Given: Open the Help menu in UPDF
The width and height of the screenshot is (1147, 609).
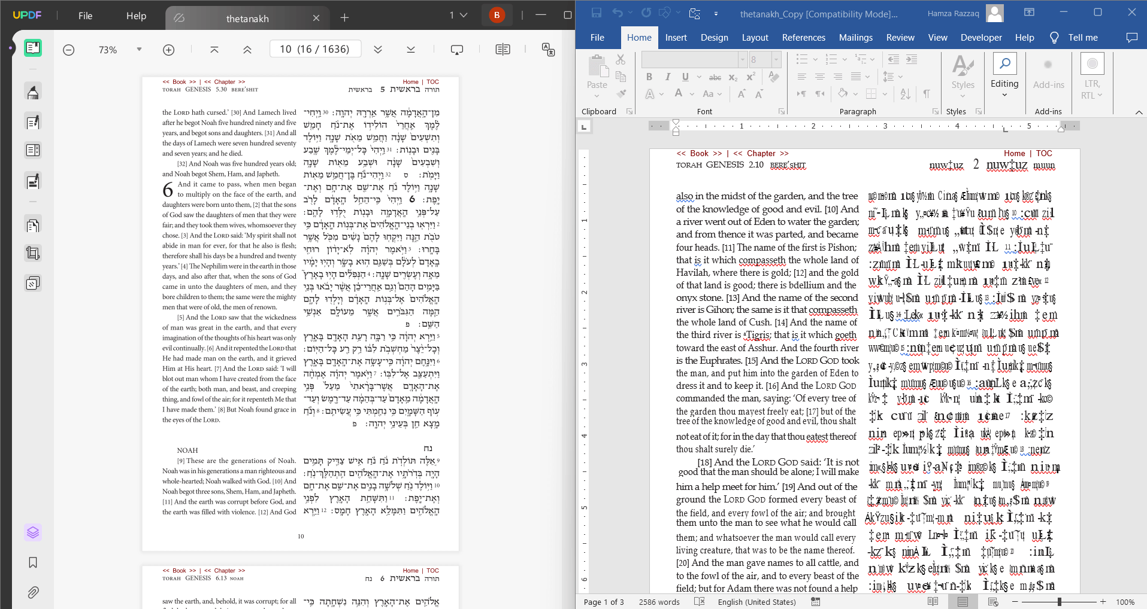Looking at the screenshot, I should (136, 16).
